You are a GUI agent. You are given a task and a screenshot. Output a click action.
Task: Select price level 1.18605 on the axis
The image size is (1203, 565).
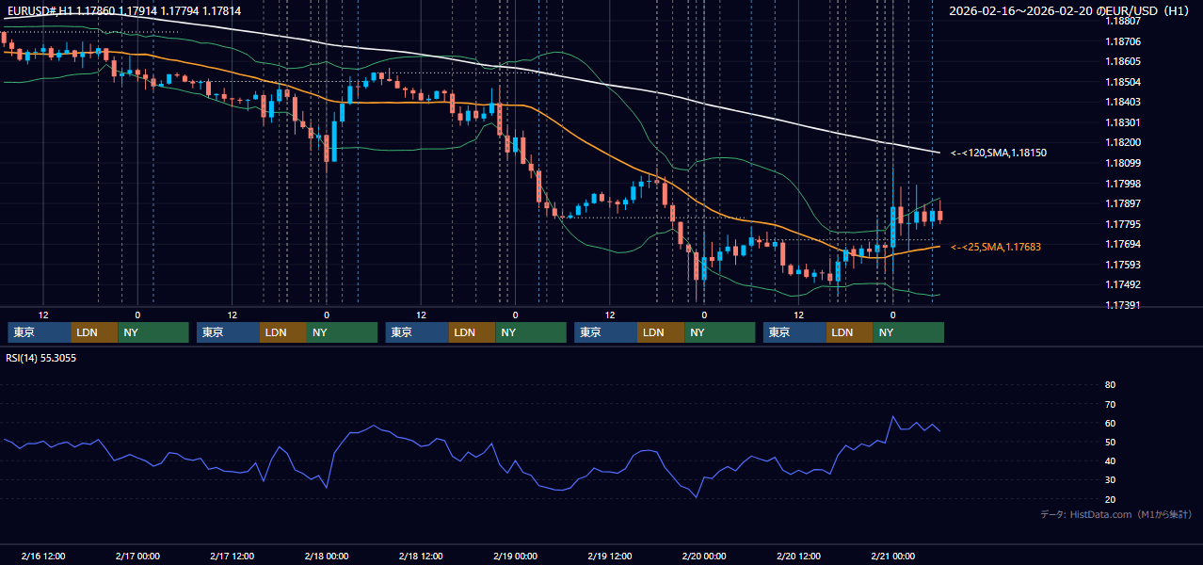point(1123,61)
